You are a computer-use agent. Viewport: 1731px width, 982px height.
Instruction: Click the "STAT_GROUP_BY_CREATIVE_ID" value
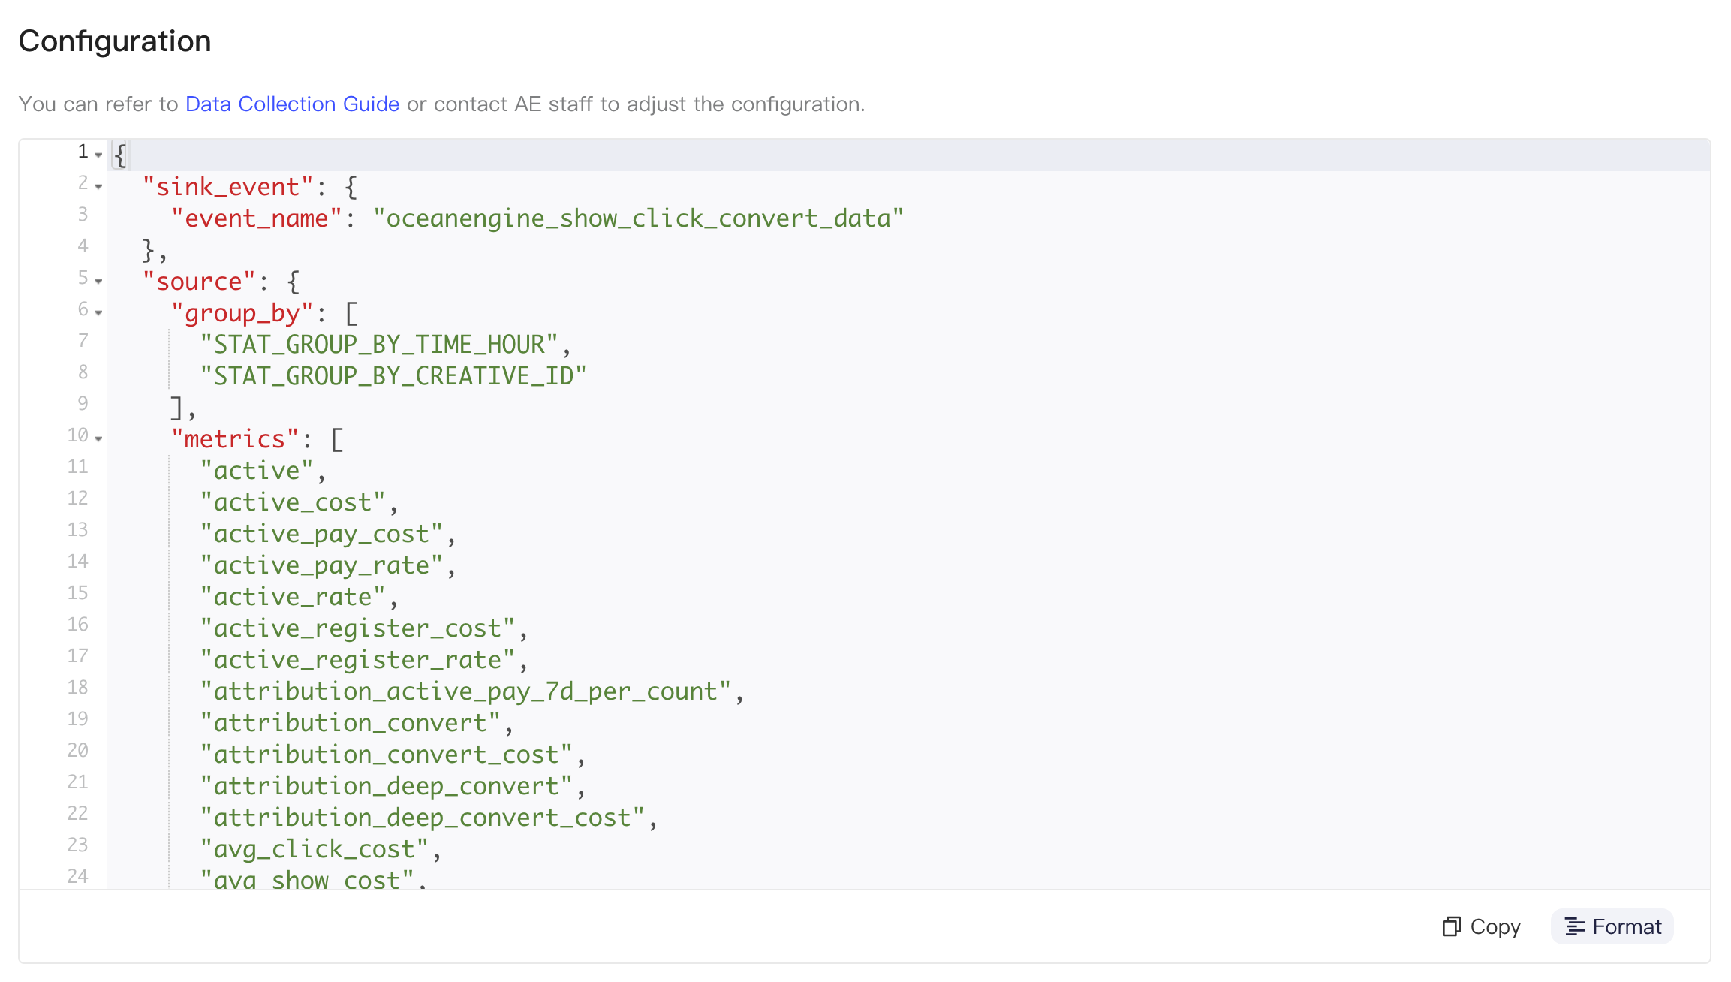[x=393, y=376]
